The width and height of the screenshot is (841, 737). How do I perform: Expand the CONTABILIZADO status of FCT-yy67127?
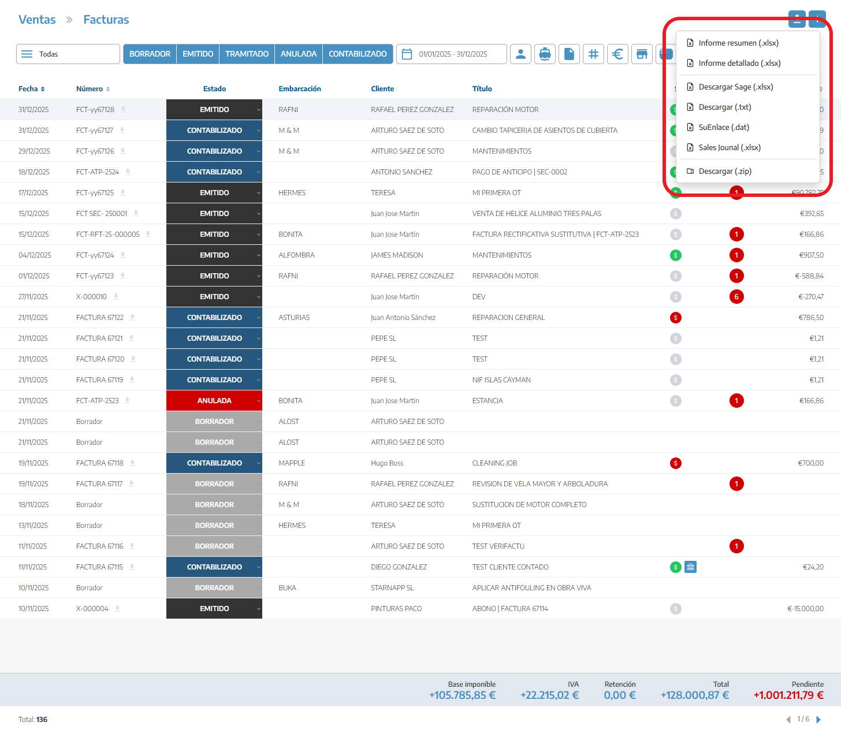[214, 131]
